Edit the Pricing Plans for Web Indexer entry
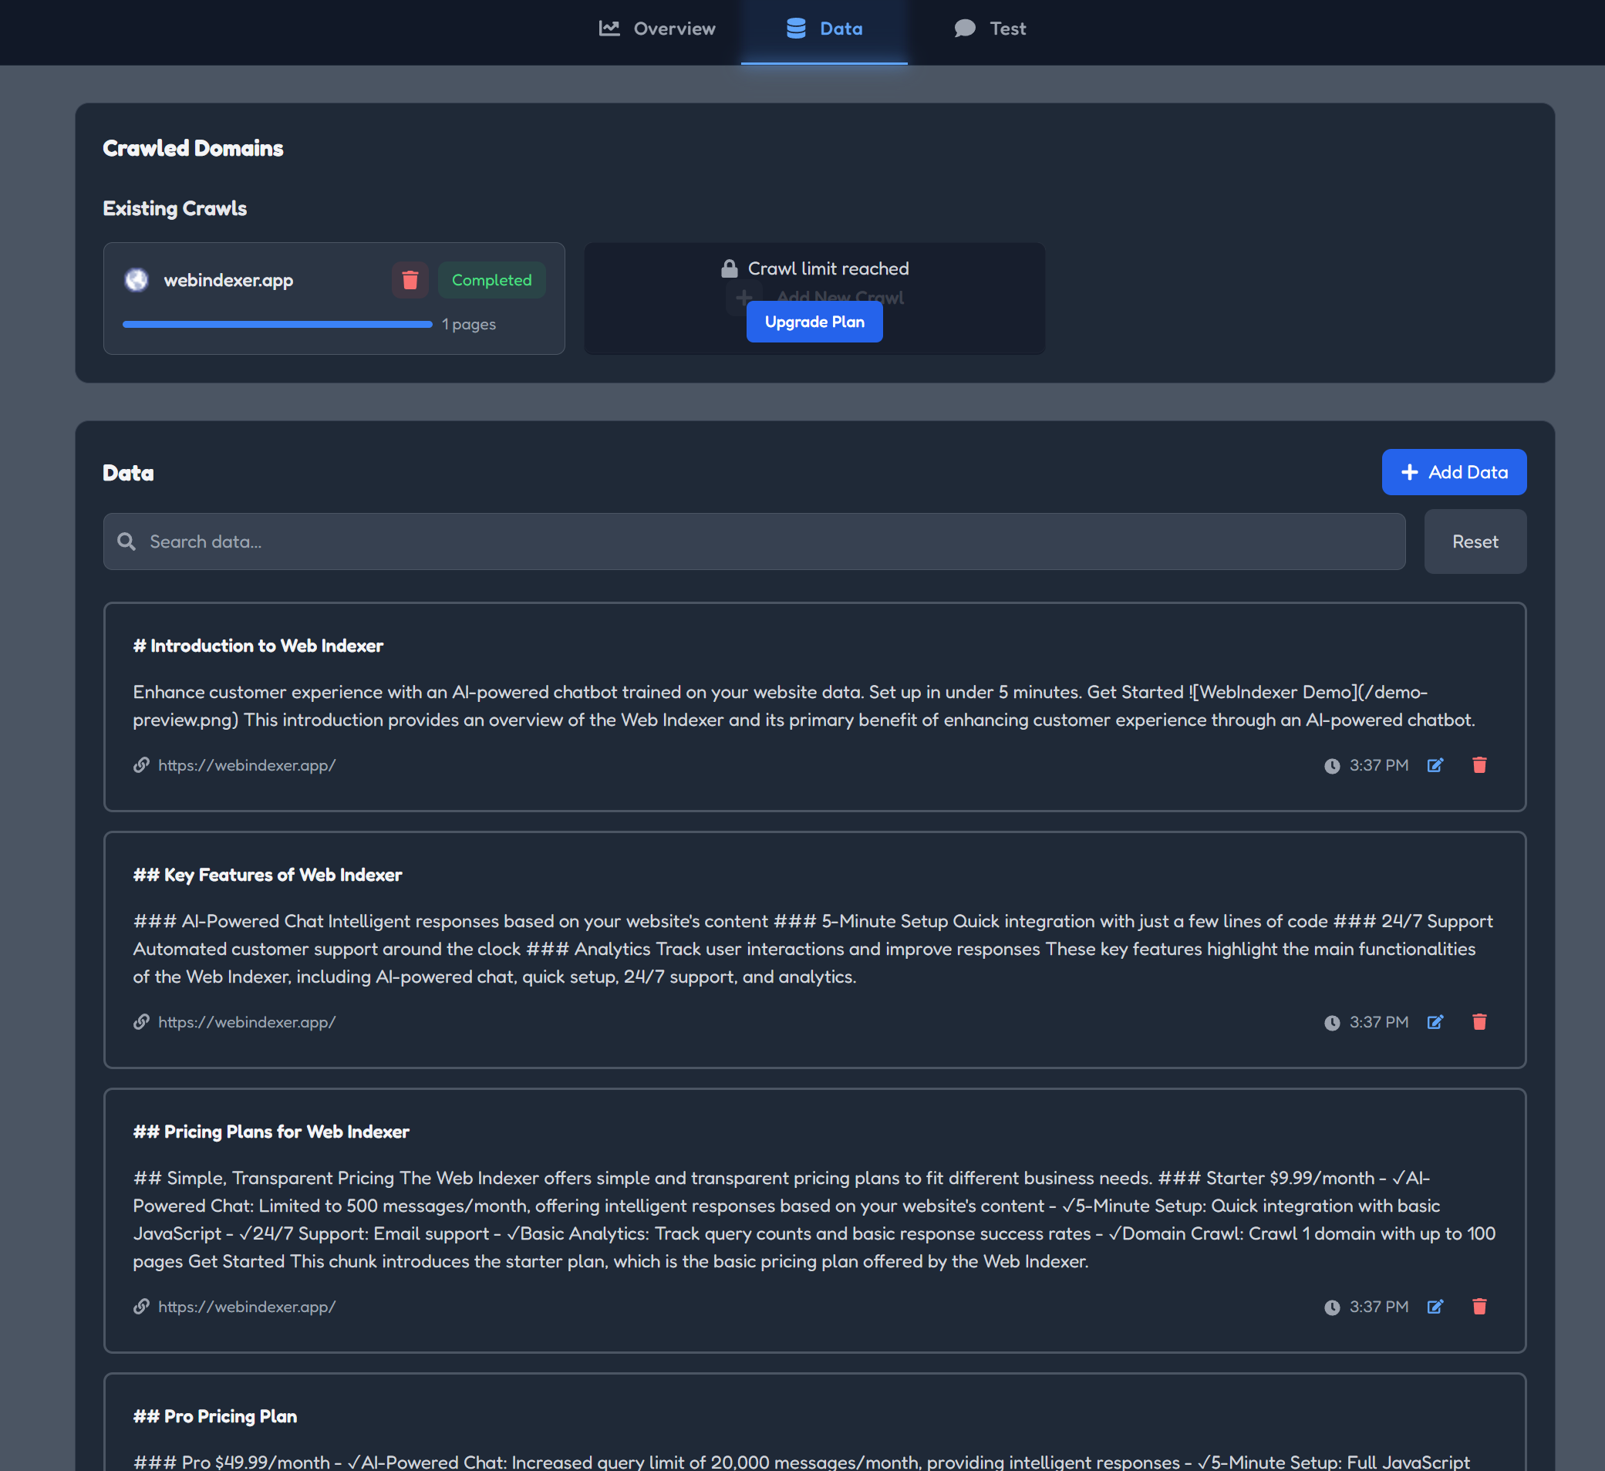Image resolution: width=1605 pixels, height=1471 pixels. 1435,1307
